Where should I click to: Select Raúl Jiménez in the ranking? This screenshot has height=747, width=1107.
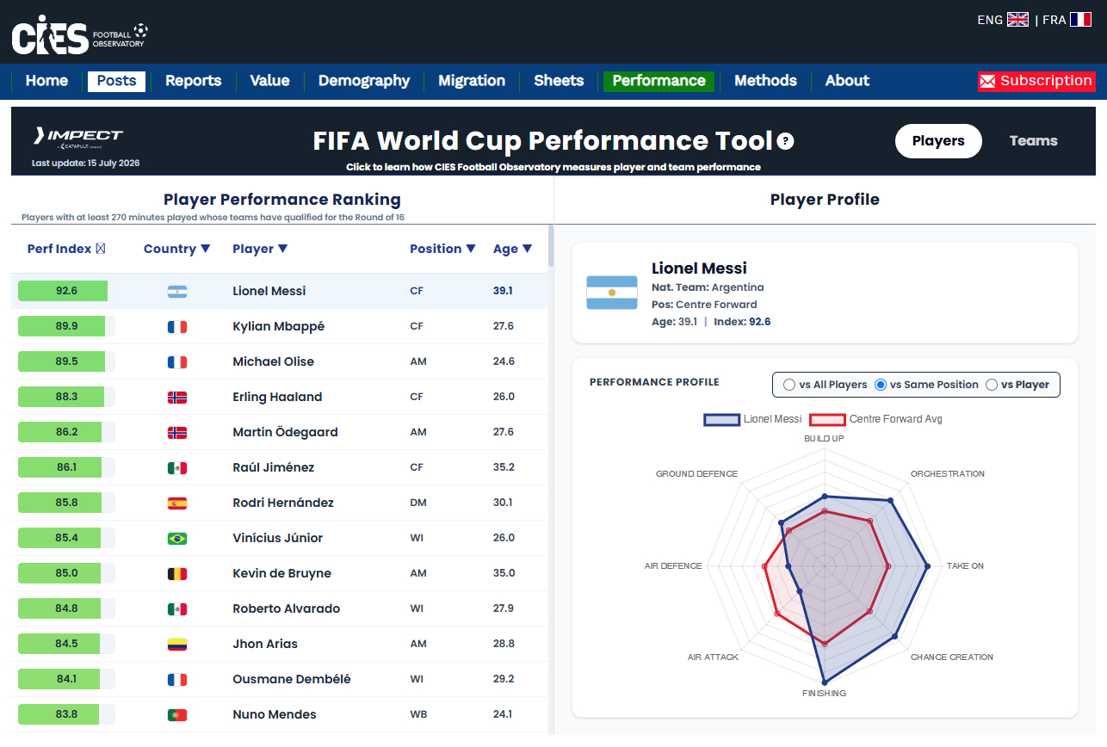(x=279, y=467)
